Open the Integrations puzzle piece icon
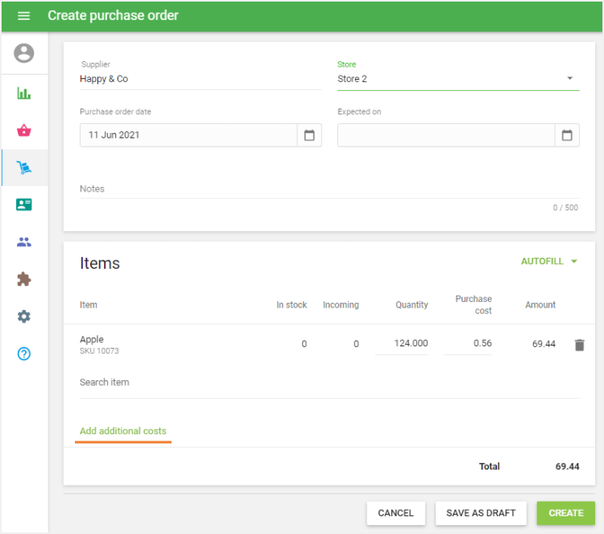 [24, 279]
